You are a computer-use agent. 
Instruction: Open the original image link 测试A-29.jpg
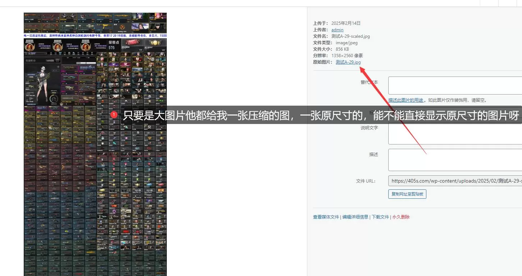[x=348, y=62]
